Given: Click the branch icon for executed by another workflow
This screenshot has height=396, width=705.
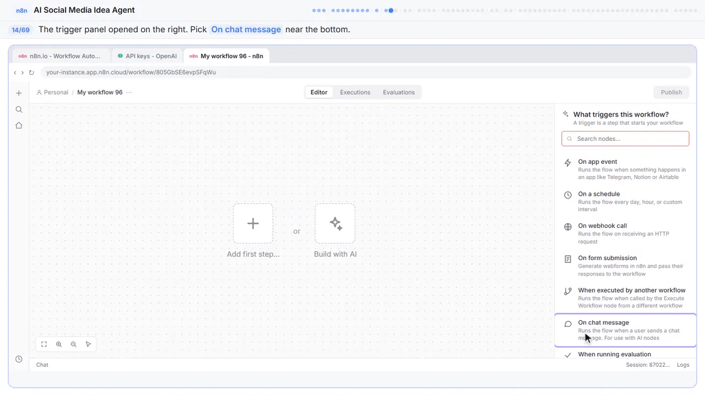Looking at the screenshot, I should 568,291.
